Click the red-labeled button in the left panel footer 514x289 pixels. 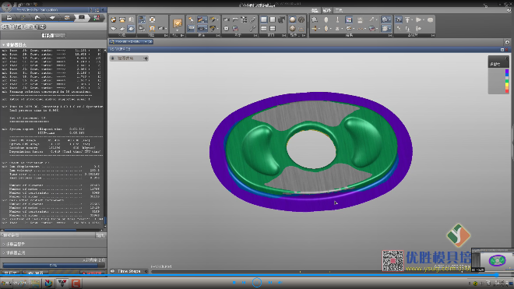pyautogui.click(x=92, y=273)
